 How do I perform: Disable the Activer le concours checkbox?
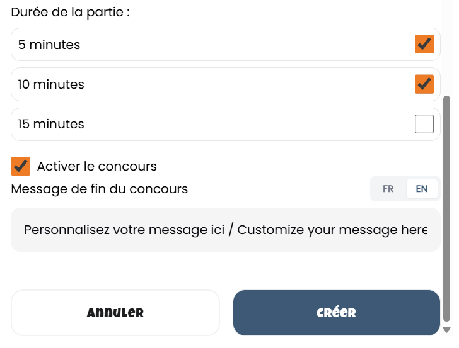(21, 166)
